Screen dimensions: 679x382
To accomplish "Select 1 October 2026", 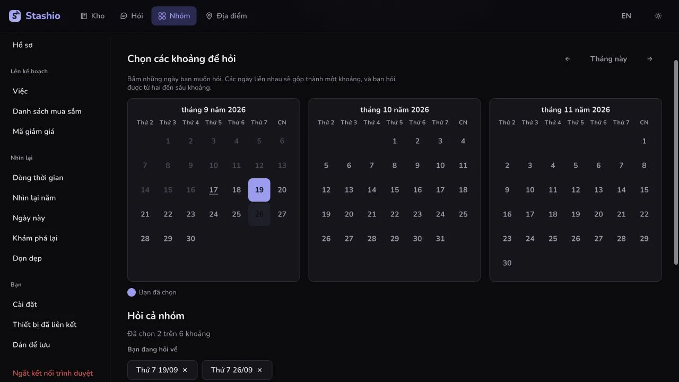I will pyautogui.click(x=394, y=141).
